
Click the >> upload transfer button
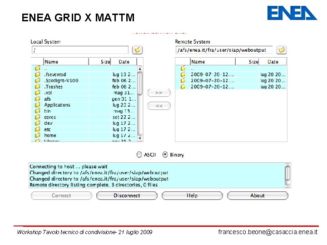click(x=159, y=93)
